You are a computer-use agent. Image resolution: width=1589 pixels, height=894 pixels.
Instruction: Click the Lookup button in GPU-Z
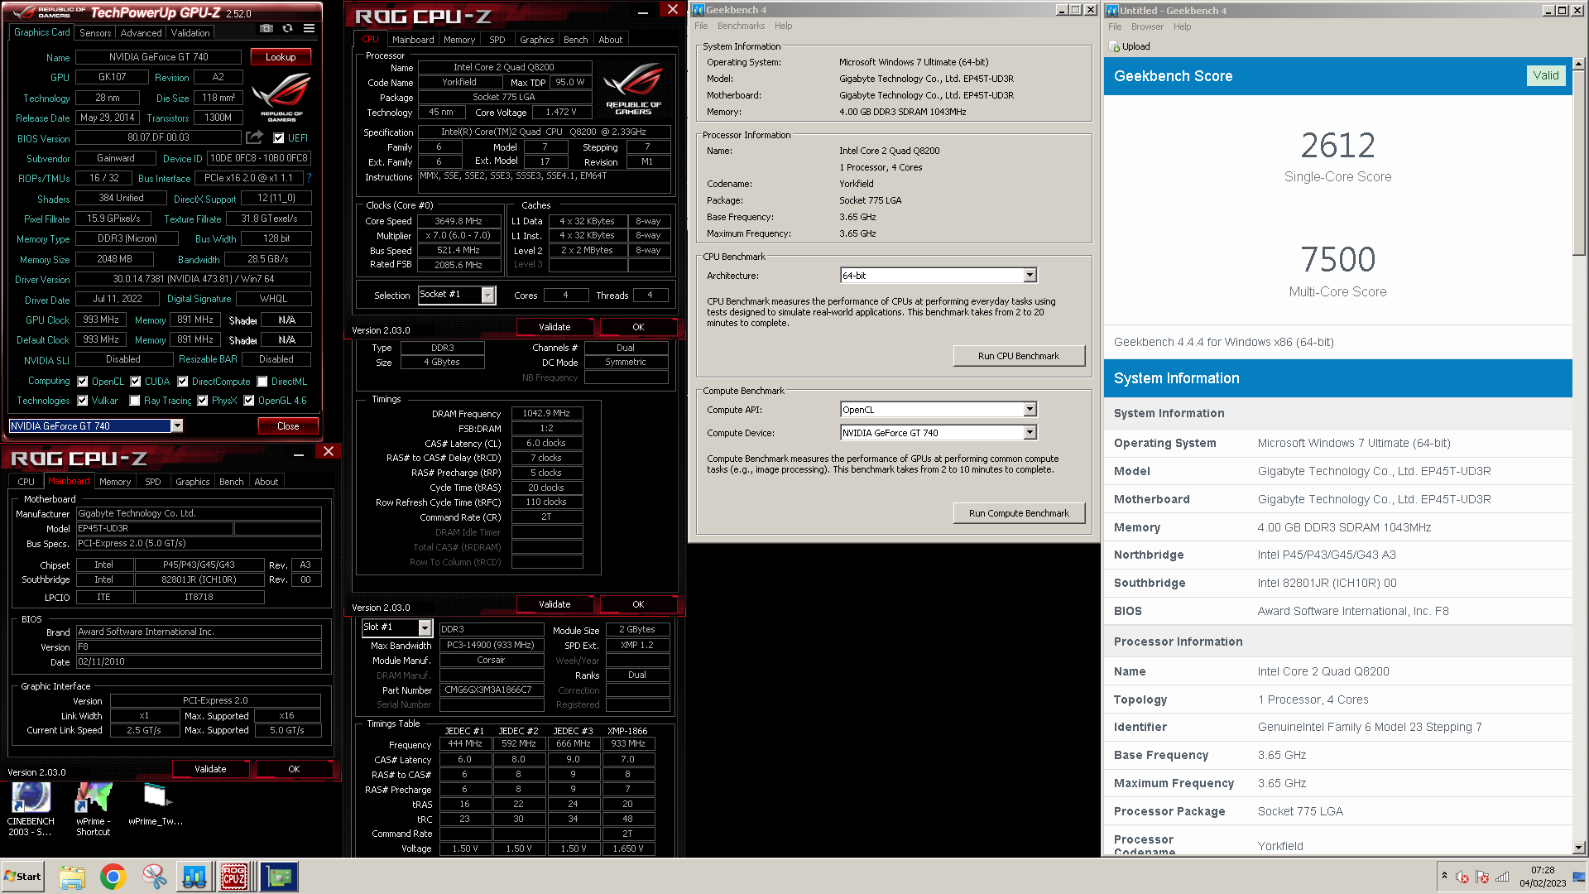281,57
